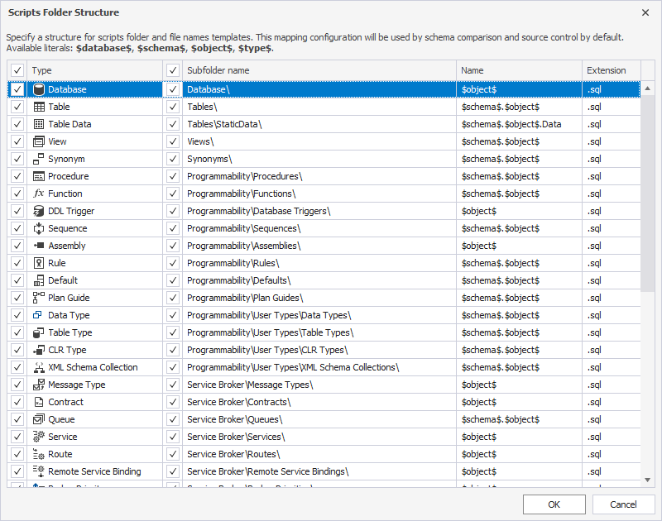662x521 pixels.
Task: Toggle the select-all checkbox above the Type column
Action: point(17,70)
